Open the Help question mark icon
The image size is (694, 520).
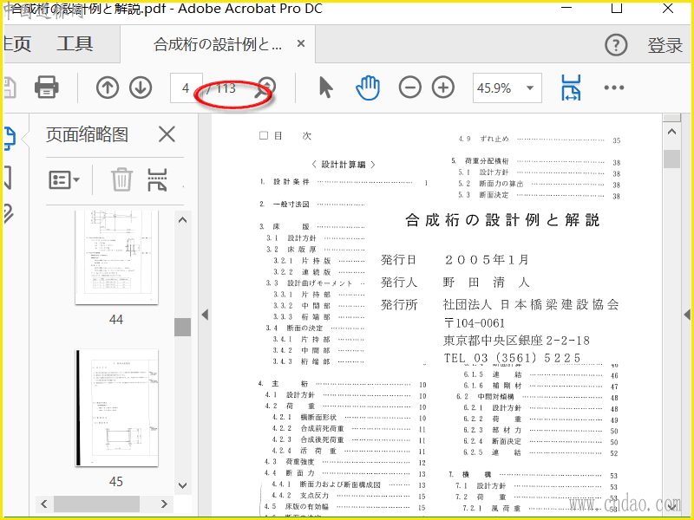pos(616,45)
